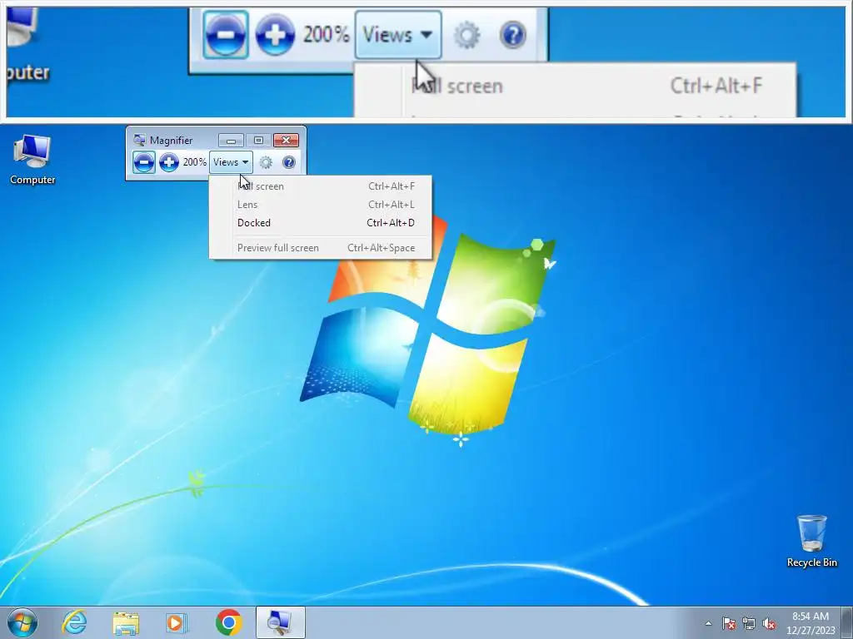853x639 pixels.
Task: Toggle the Views dropdown in Magnifier window
Action: coord(232,162)
